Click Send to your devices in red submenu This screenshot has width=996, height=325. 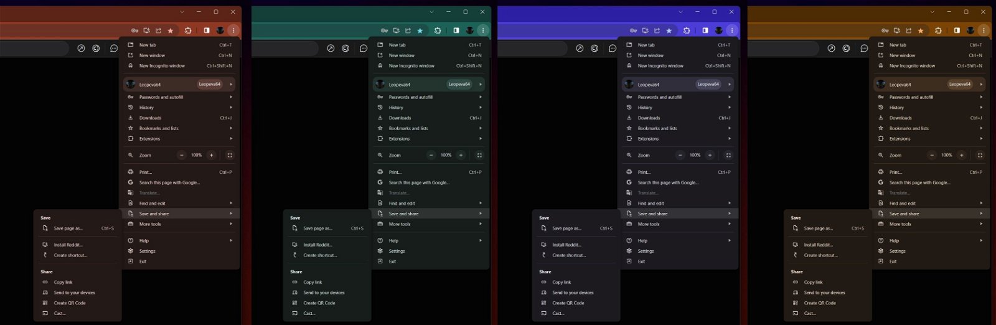coord(77,293)
